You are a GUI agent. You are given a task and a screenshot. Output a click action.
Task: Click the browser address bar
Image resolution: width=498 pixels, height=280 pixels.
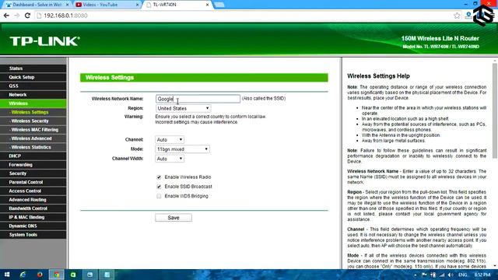tap(244, 16)
